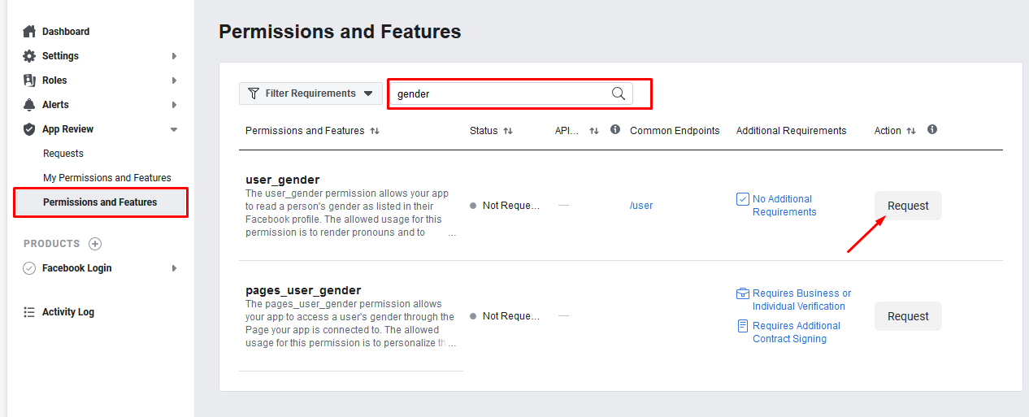Click the Activity Log list icon
The height and width of the screenshot is (417, 1029).
(29, 312)
